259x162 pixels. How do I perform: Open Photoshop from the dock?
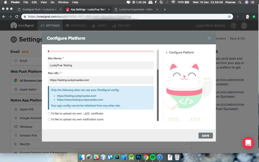138,157
